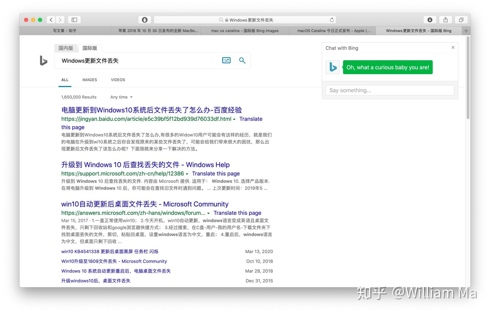This screenshot has width=490, height=313.
Task: Open the virtual keyboard icon in search box
Action: 226,60
